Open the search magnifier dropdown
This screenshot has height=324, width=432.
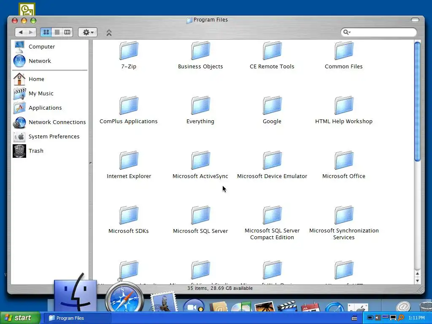[x=347, y=32]
